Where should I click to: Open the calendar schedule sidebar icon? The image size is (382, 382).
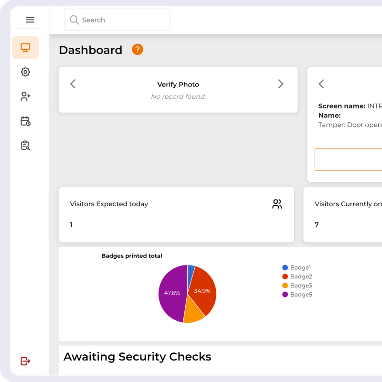click(25, 121)
